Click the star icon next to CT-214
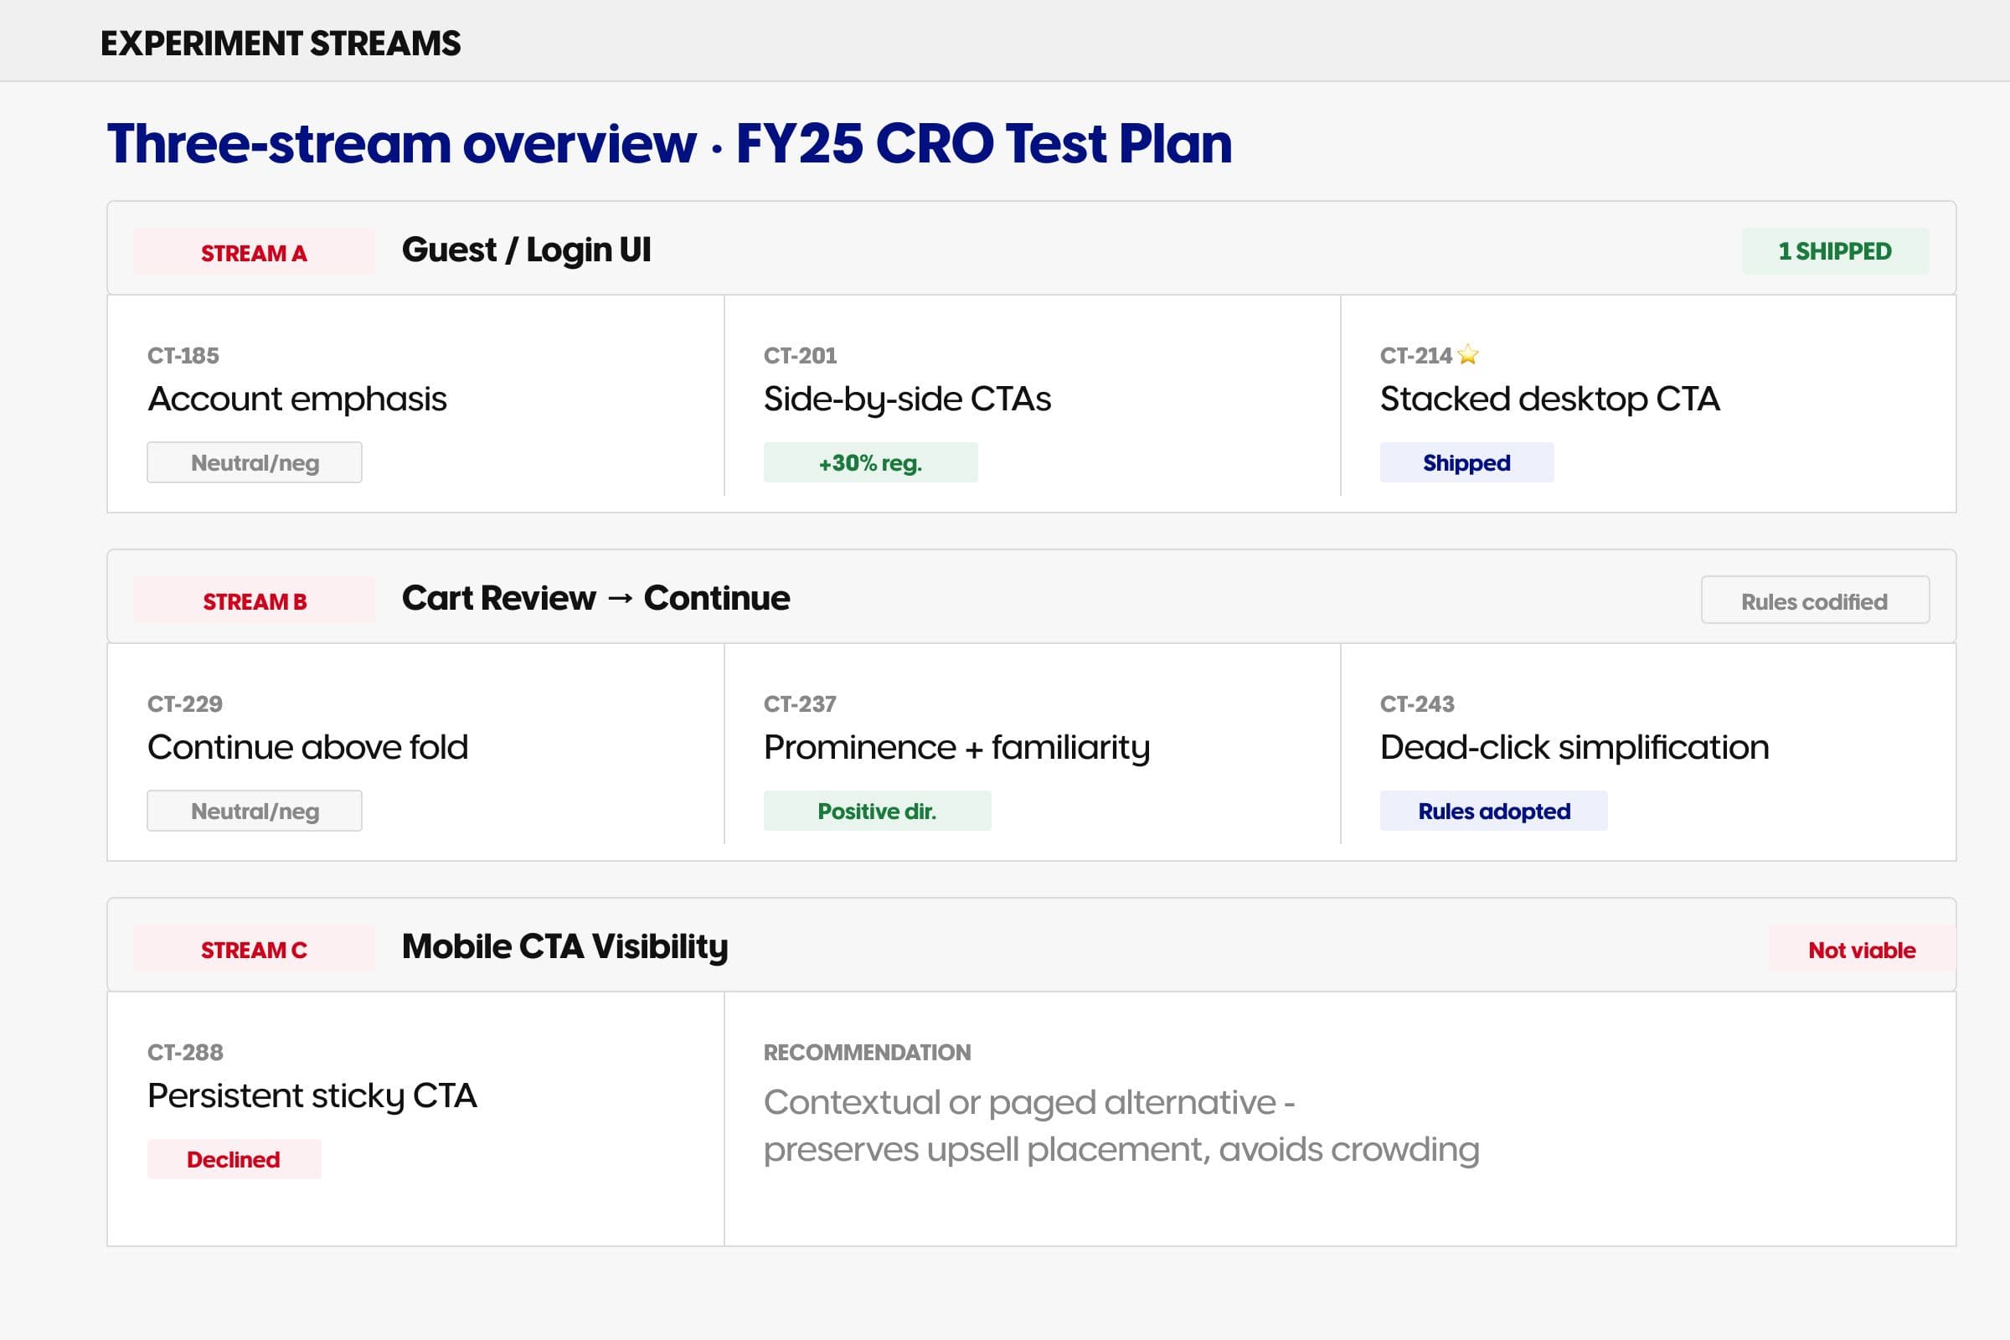Screen dimensions: 2010x1340 coord(1467,354)
